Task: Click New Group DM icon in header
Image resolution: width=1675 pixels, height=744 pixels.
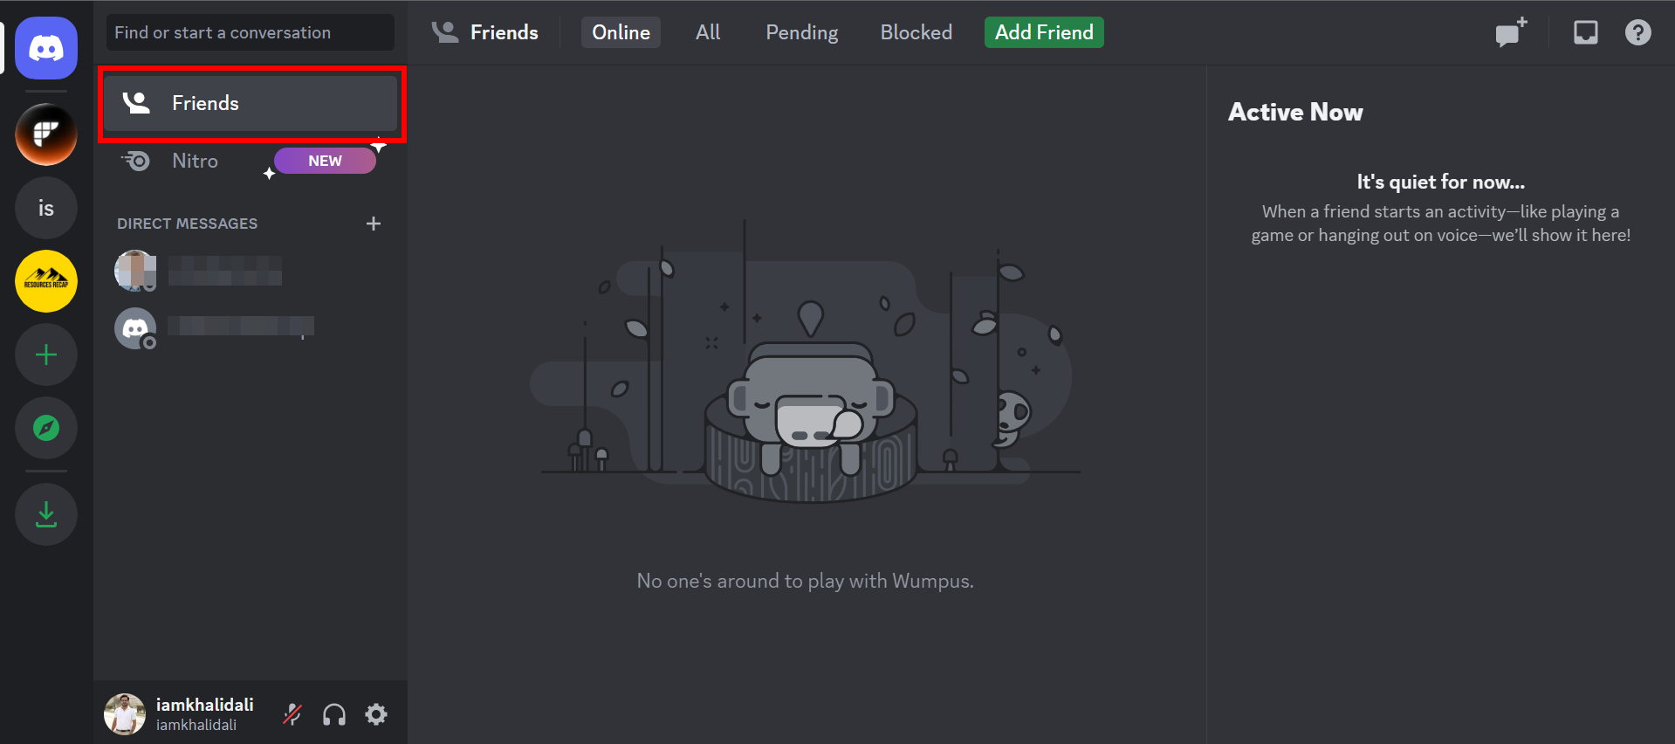Action: pos(1511,32)
